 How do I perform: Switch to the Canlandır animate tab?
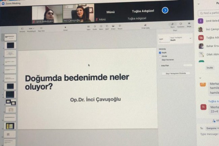coord(180,25)
